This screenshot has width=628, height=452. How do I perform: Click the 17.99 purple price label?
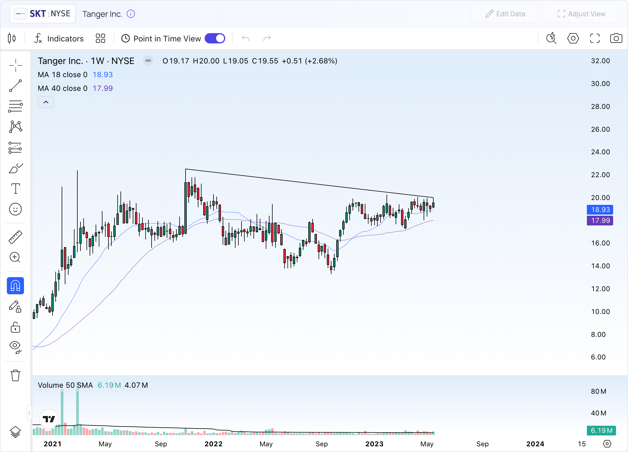600,221
